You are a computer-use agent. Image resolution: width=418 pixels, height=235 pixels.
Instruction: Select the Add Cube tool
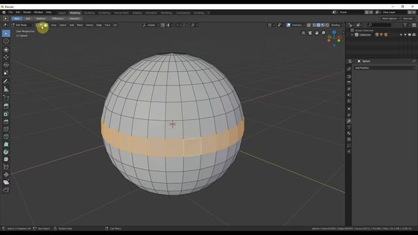[6, 98]
